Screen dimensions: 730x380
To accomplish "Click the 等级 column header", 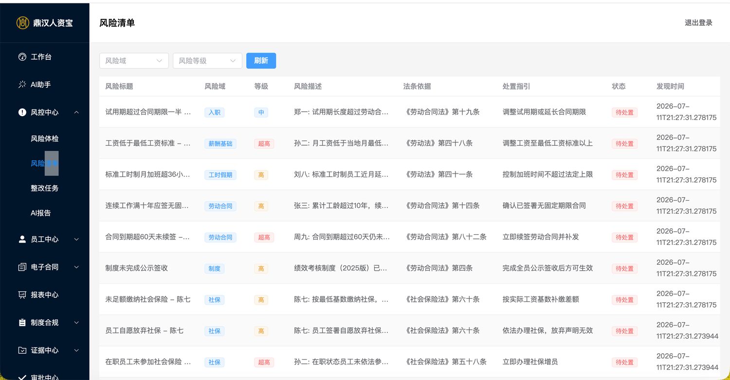I will coord(261,86).
